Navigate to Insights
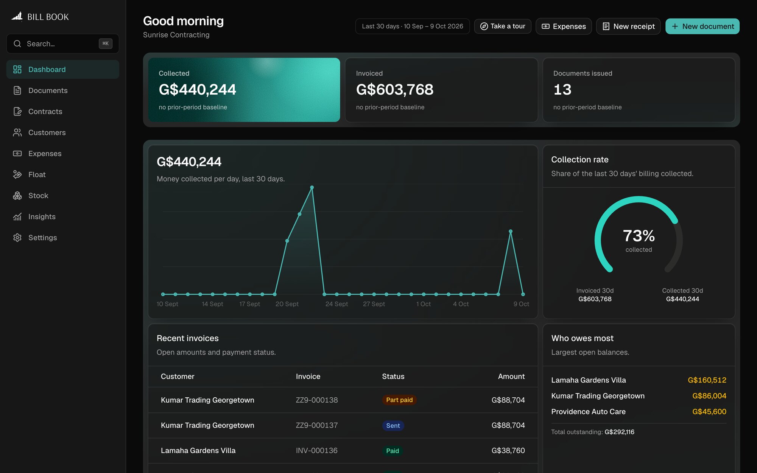The width and height of the screenshot is (757, 473). coord(63,216)
